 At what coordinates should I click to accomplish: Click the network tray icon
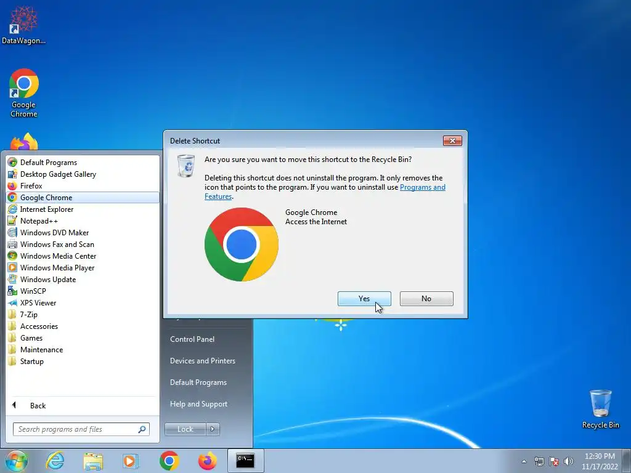[539, 461]
